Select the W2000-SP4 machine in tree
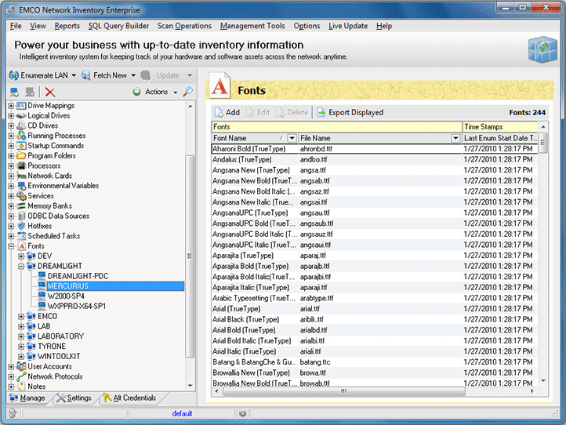The height and width of the screenshot is (425, 566). [x=65, y=296]
